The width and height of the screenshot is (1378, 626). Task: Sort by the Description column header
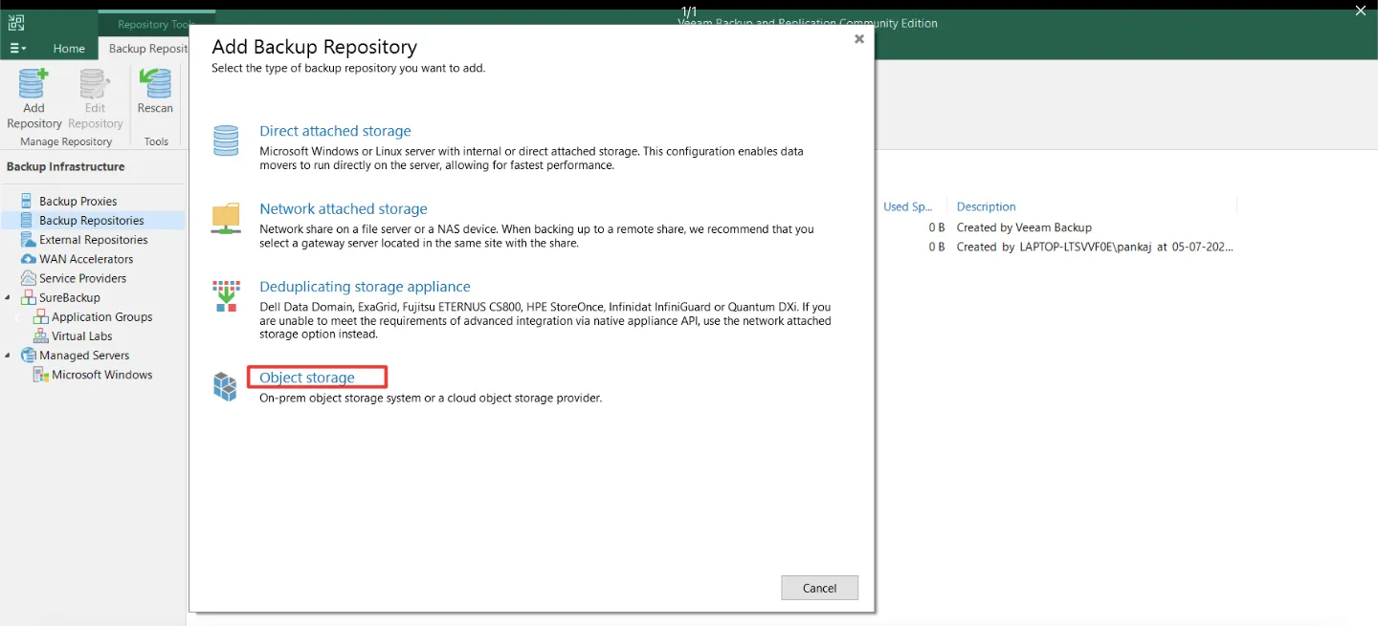(x=986, y=206)
